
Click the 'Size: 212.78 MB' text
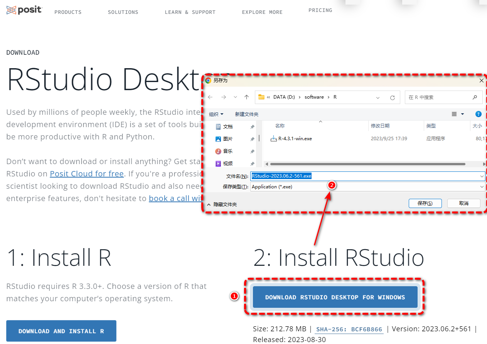click(x=280, y=329)
